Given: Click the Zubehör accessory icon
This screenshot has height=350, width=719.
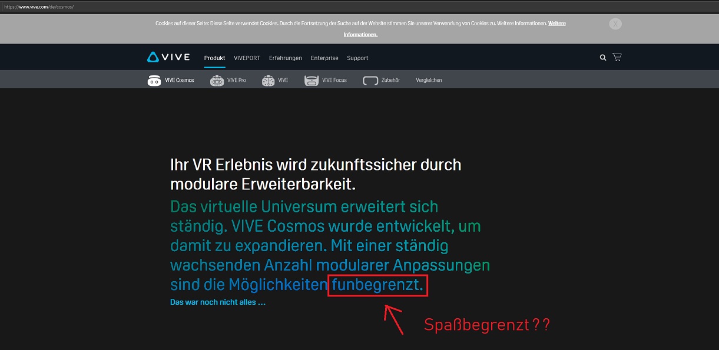Looking at the screenshot, I should coord(370,81).
